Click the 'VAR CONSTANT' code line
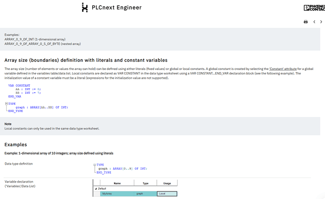Screen dimensions: 325x199 tap(19, 85)
